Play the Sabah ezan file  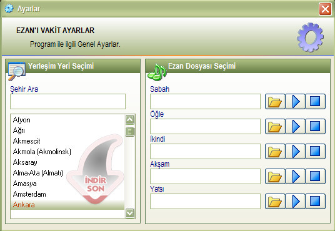pos(295,101)
